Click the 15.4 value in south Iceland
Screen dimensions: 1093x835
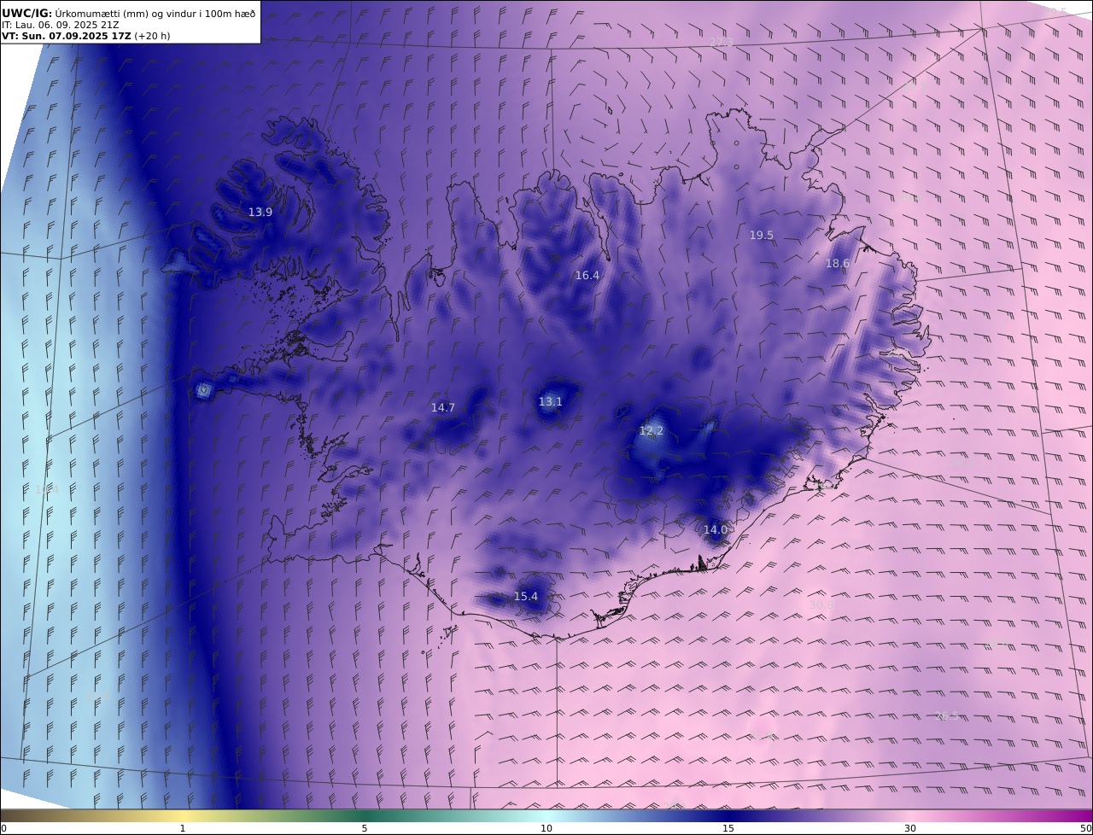click(526, 596)
